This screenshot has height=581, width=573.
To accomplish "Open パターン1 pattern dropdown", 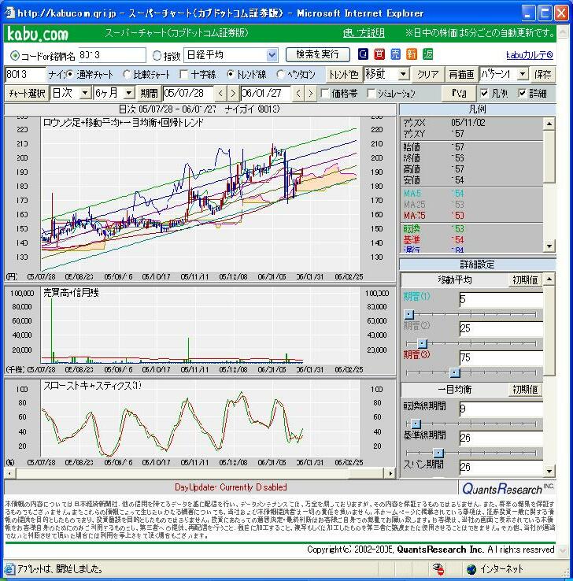I will coord(522,74).
